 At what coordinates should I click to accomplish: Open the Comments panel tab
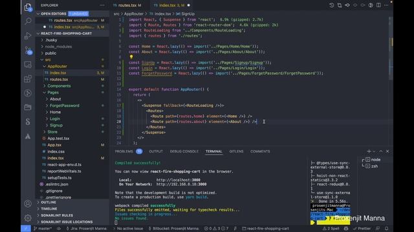pos(260,151)
